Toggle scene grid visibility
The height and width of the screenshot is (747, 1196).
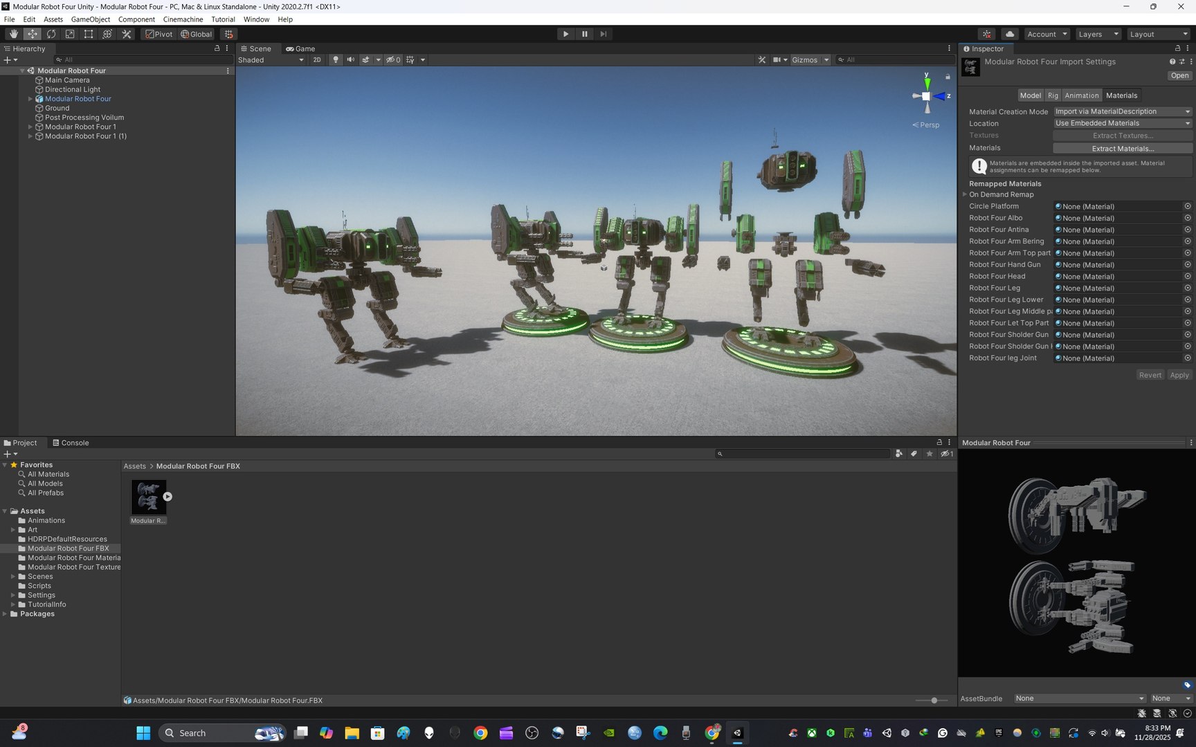(x=410, y=59)
